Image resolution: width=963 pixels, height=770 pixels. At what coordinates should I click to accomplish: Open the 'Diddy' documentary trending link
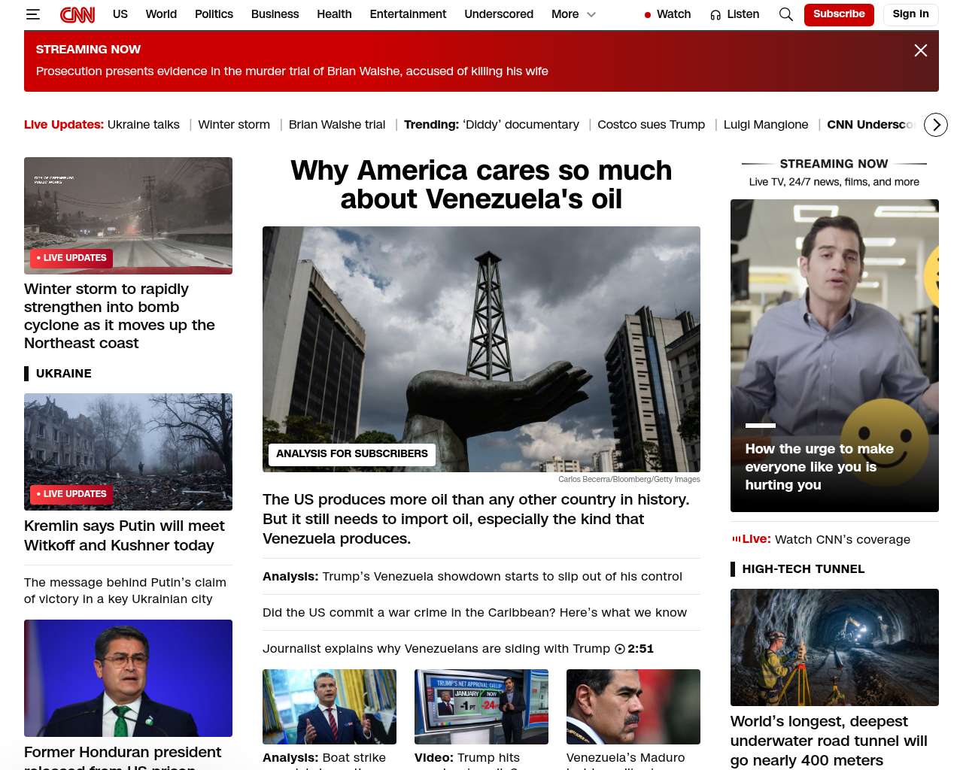(521, 125)
